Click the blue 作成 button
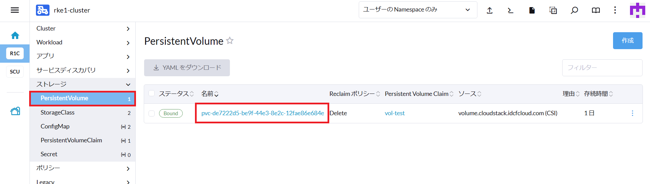 [627, 41]
